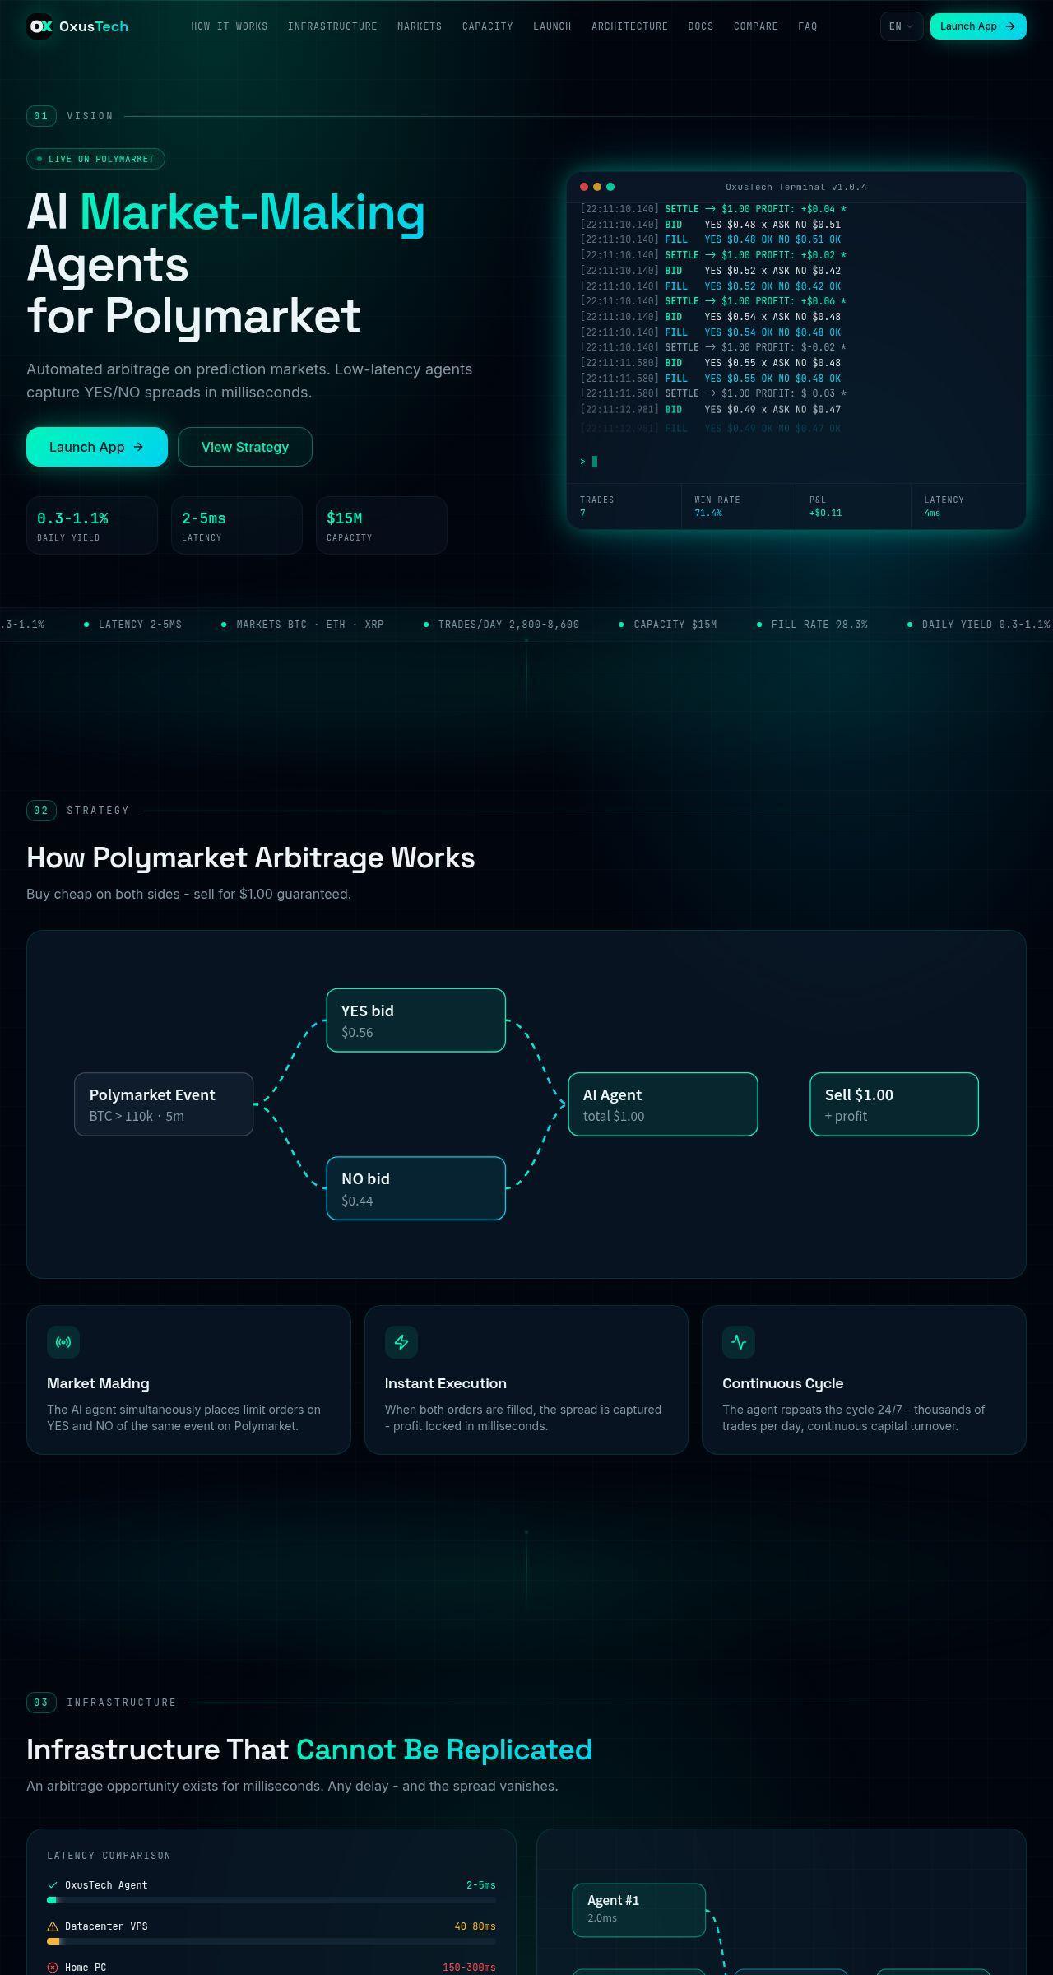Screen dimensions: 1053x1975
Task: Click the header Launch App button
Action: pos(978,26)
